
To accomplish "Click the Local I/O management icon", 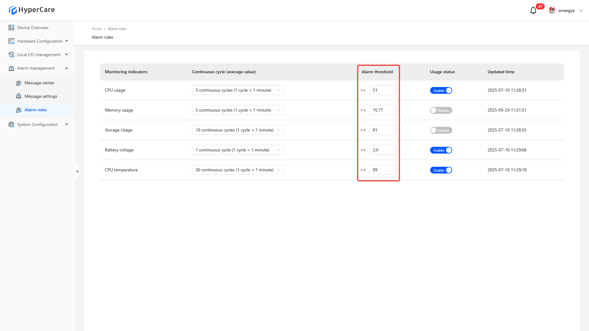I will pos(11,55).
